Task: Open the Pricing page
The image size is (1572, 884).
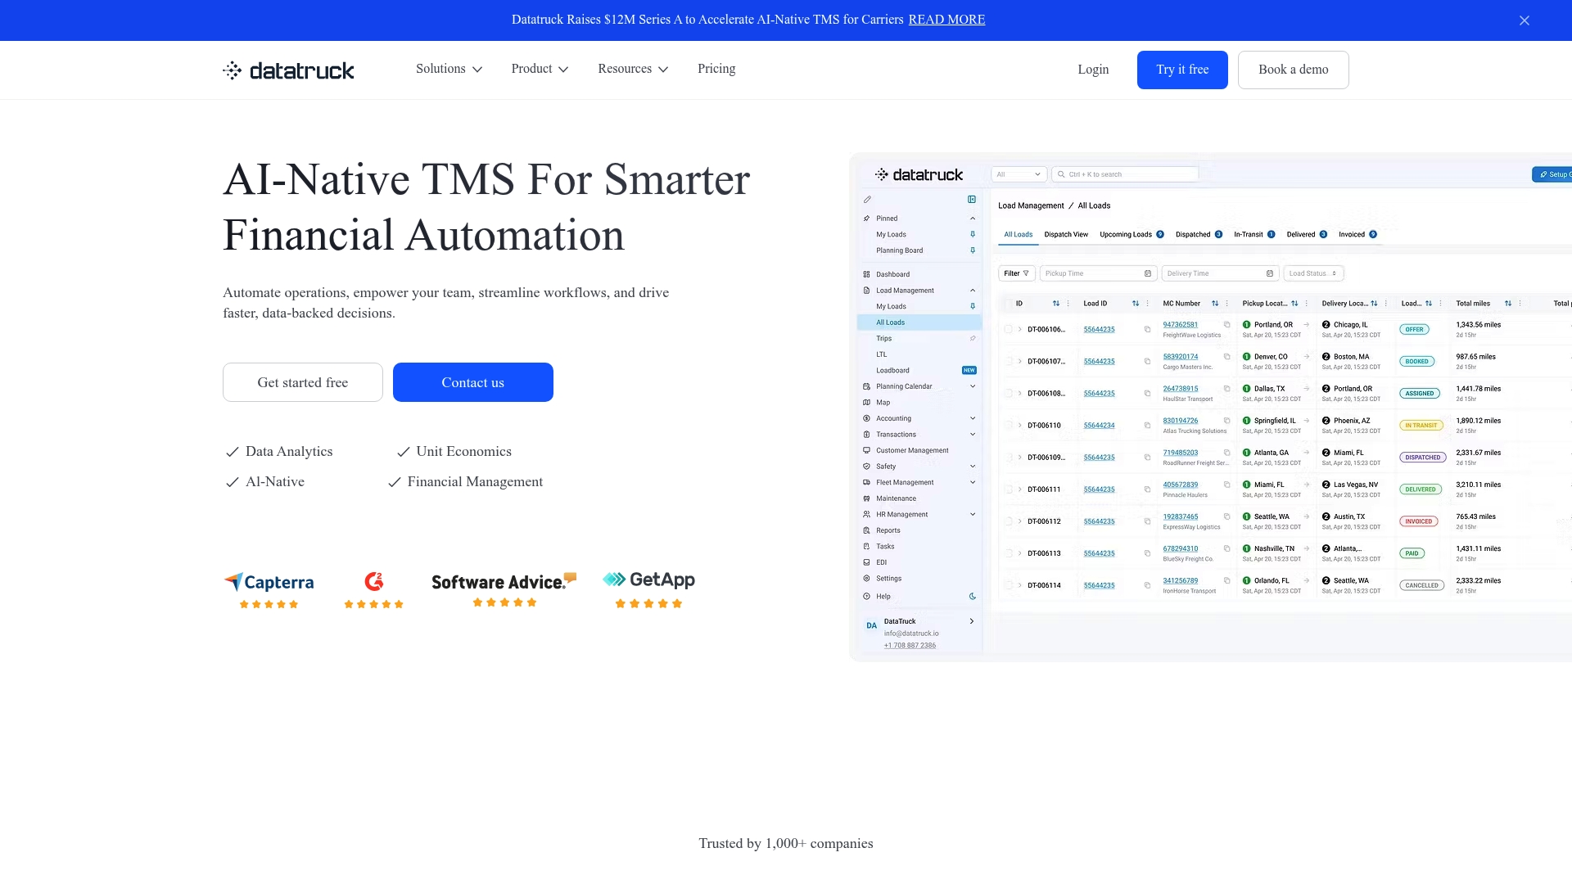Action: 716,69
